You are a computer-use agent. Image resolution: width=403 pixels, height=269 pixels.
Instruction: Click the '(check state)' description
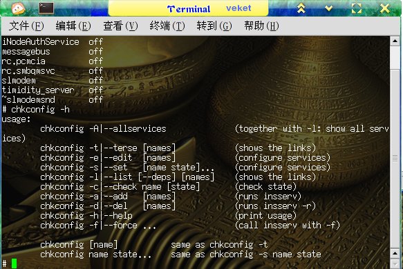(265, 187)
